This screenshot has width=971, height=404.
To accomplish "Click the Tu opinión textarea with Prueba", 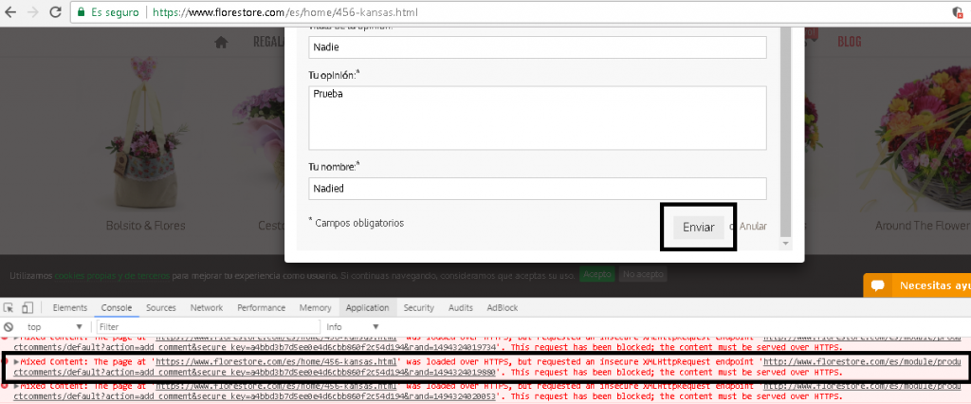I will pos(538,118).
